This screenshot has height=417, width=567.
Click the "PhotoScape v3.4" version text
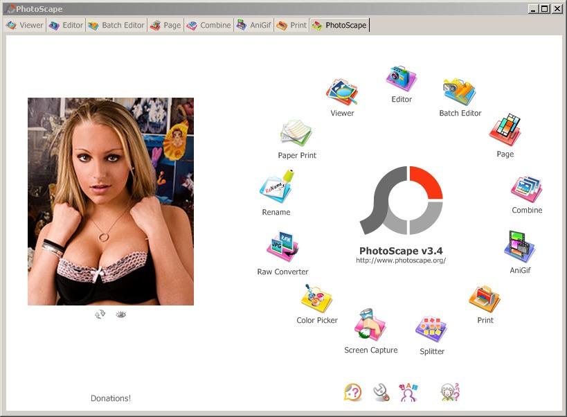click(401, 251)
